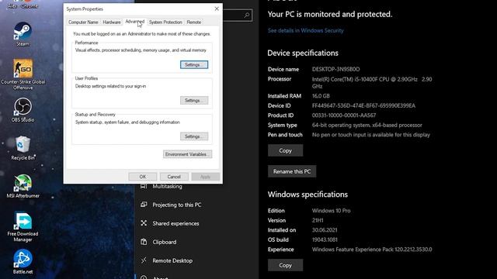Select the No pen or touch input text

click(x=371, y=135)
